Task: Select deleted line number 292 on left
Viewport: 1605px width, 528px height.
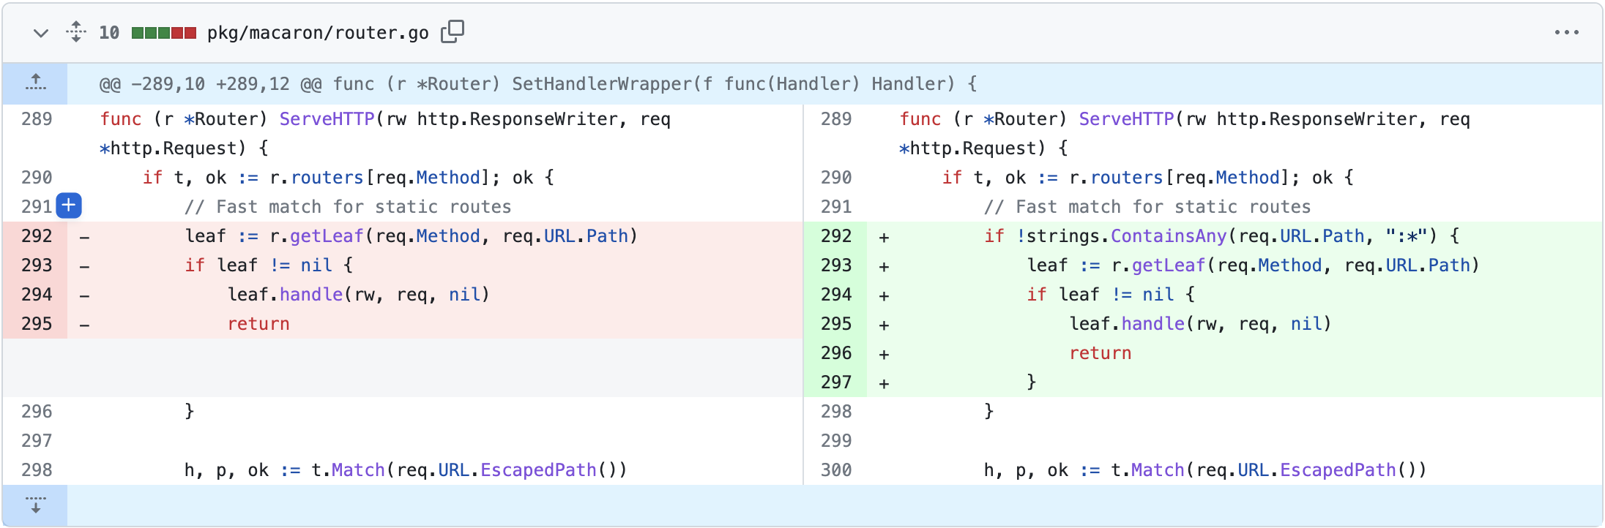Action: coord(37,236)
